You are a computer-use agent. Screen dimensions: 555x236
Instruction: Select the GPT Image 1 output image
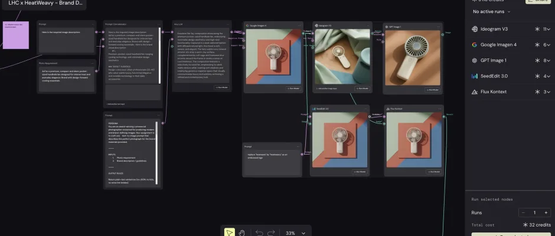coord(413,58)
